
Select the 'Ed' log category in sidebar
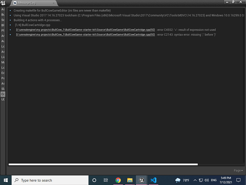(x=3, y=73)
